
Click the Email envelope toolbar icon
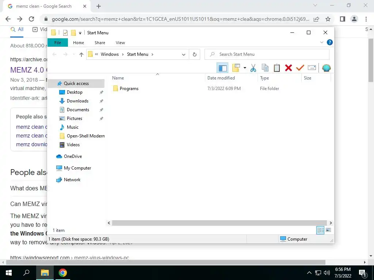(x=312, y=68)
